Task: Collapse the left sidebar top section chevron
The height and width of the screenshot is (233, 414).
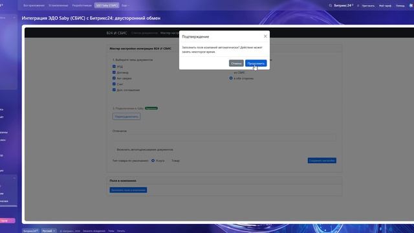Action: click(x=14, y=17)
